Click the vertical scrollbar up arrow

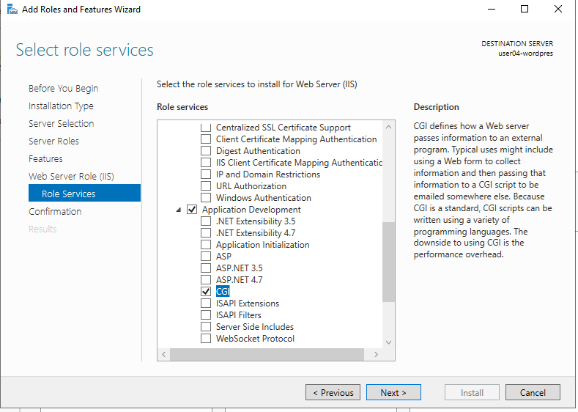click(388, 127)
